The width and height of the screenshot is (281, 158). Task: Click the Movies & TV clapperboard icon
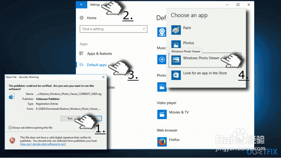click(x=162, y=114)
